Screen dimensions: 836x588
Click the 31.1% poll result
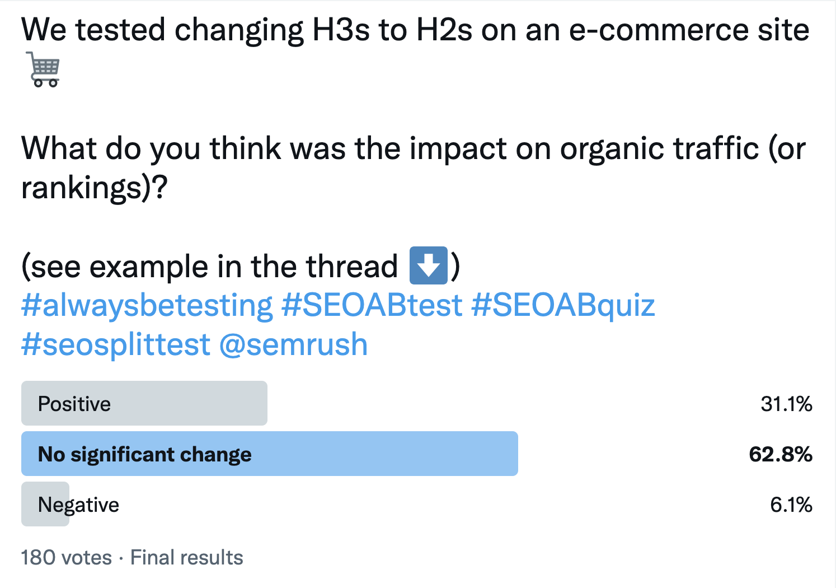point(786,404)
